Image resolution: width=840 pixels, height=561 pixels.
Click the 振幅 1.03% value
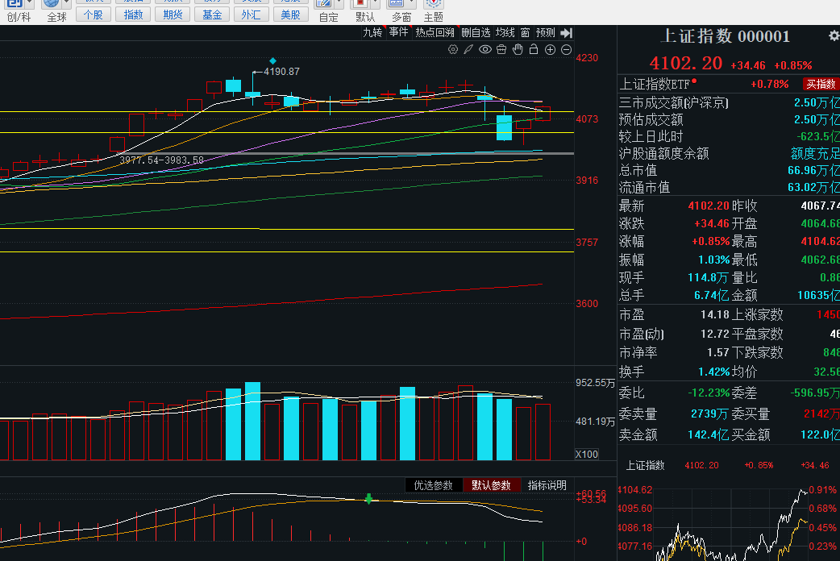[x=713, y=260]
